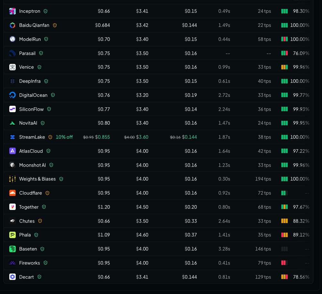Click the 72 tps value for Cloudflare

point(264,193)
